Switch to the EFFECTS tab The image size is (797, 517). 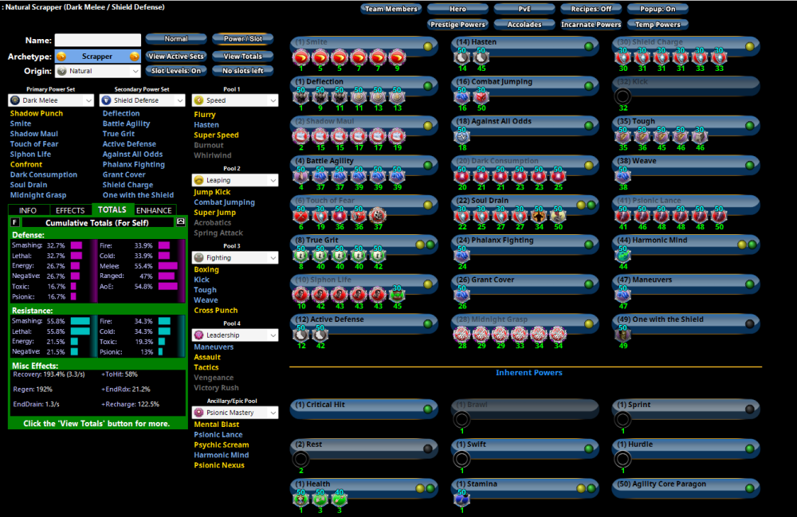pos(70,210)
